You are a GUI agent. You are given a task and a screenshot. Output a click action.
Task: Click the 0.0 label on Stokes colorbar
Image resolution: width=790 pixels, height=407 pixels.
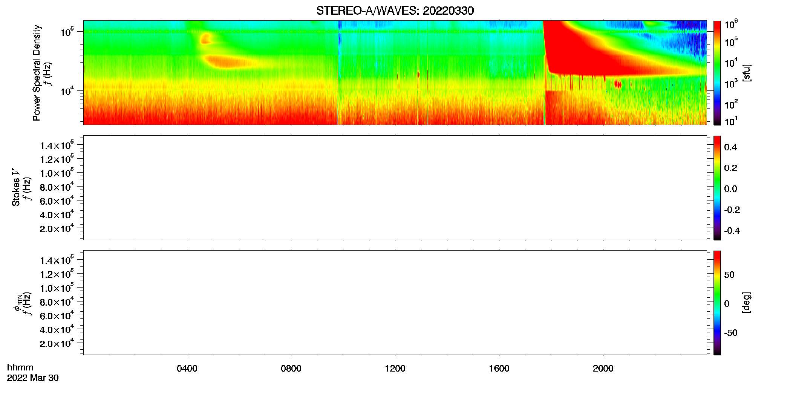730,189
